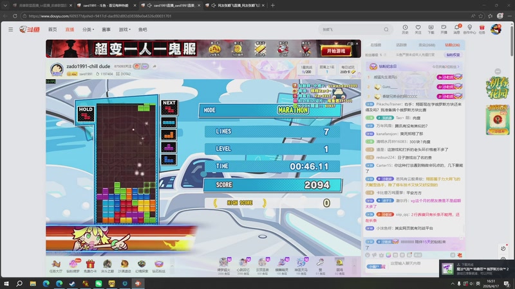Click the 钻粉权益 benefits button
The image size is (515, 289).
(x=453, y=55)
